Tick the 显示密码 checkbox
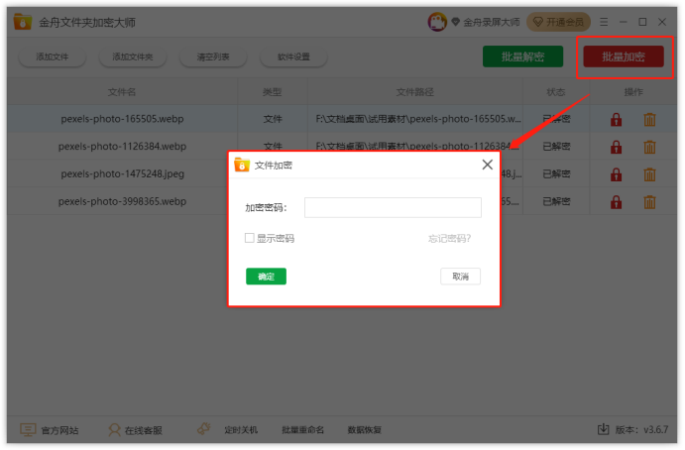The height and width of the screenshot is (450, 685). tap(250, 238)
